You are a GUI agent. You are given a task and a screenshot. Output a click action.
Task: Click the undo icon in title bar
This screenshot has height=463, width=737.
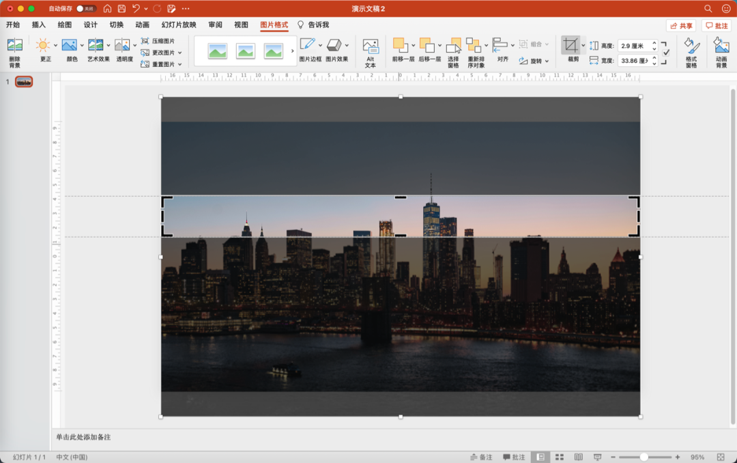[136, 8]
